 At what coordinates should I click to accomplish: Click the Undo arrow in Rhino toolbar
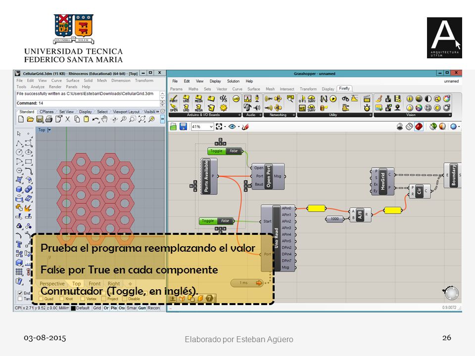click(95, 120)
